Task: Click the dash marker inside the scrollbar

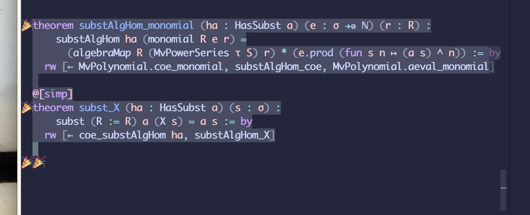Action: [503, 188]
